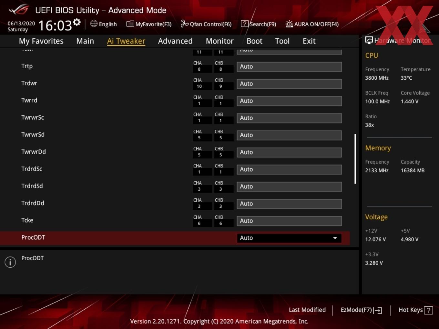The image size is (439, 329).
Task: Select the TrdrdSd setting label
Action: [32, 186]
